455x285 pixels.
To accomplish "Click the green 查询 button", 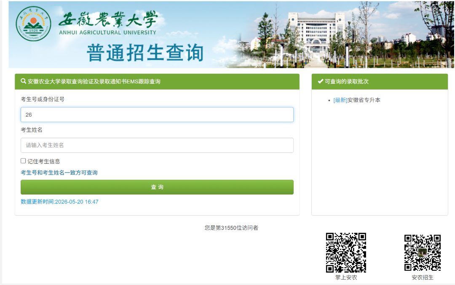I will point(157,187).
